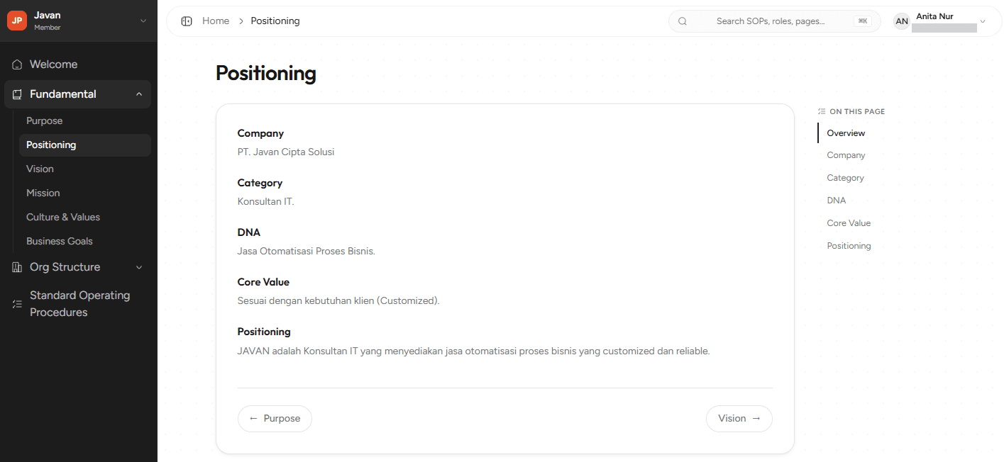Click the Org Structure building icon
The image size is (1004, 462).
pyautogui.click(x=17, y=267)
